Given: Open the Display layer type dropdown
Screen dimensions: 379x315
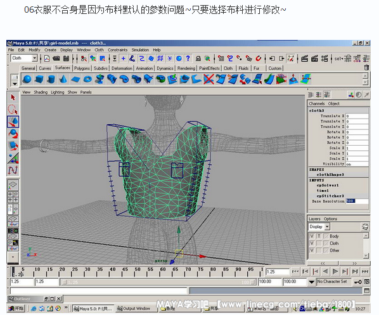Looking at the screenshot, I should coord(327,226).
